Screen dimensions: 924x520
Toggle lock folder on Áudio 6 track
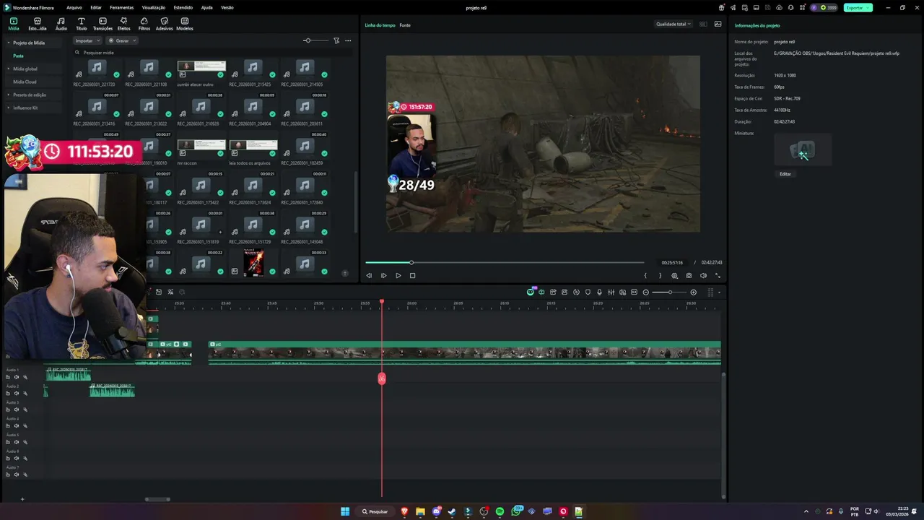click(8, 458)
